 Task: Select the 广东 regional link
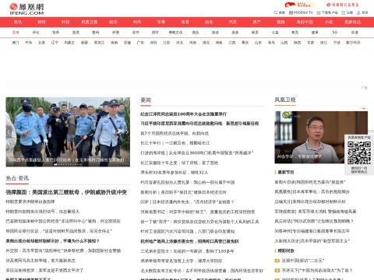point(140,43)
